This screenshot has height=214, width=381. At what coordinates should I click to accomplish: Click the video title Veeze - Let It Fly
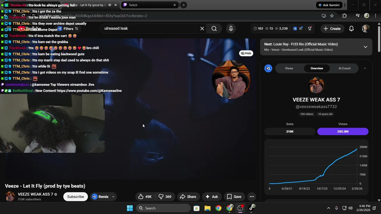tap(45, 186)
